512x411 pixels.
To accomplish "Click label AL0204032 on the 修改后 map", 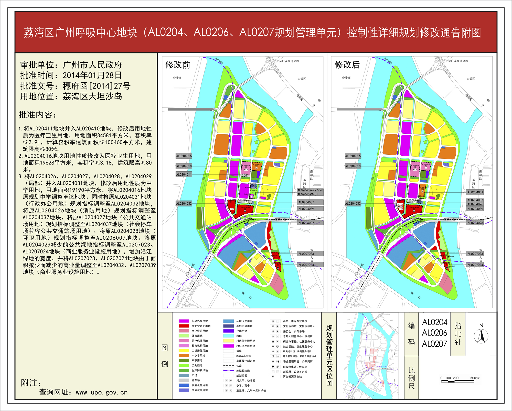I will pyautogui.click(x=353, y=204).
